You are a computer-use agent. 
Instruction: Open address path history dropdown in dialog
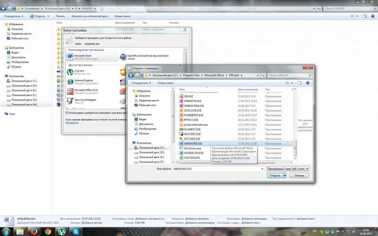click(258, 76)
